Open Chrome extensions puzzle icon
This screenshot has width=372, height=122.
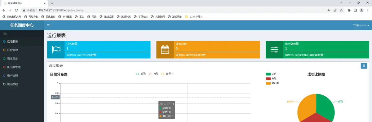point(349,10)
